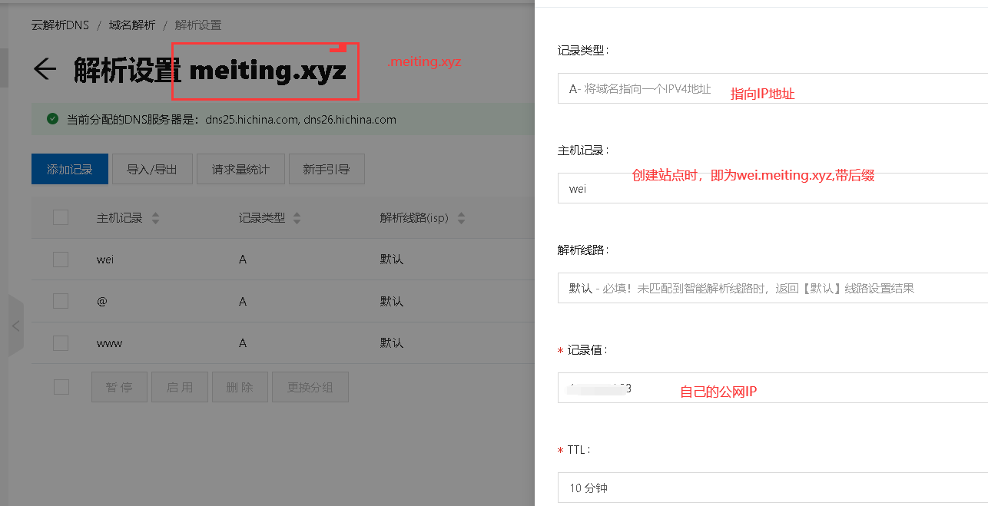Open the 解析线路 dropdown showing 默认

point(772,288)
